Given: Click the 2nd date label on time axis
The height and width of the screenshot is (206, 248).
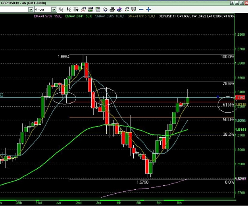Looking at the screenshot, I should click(79, 203).
